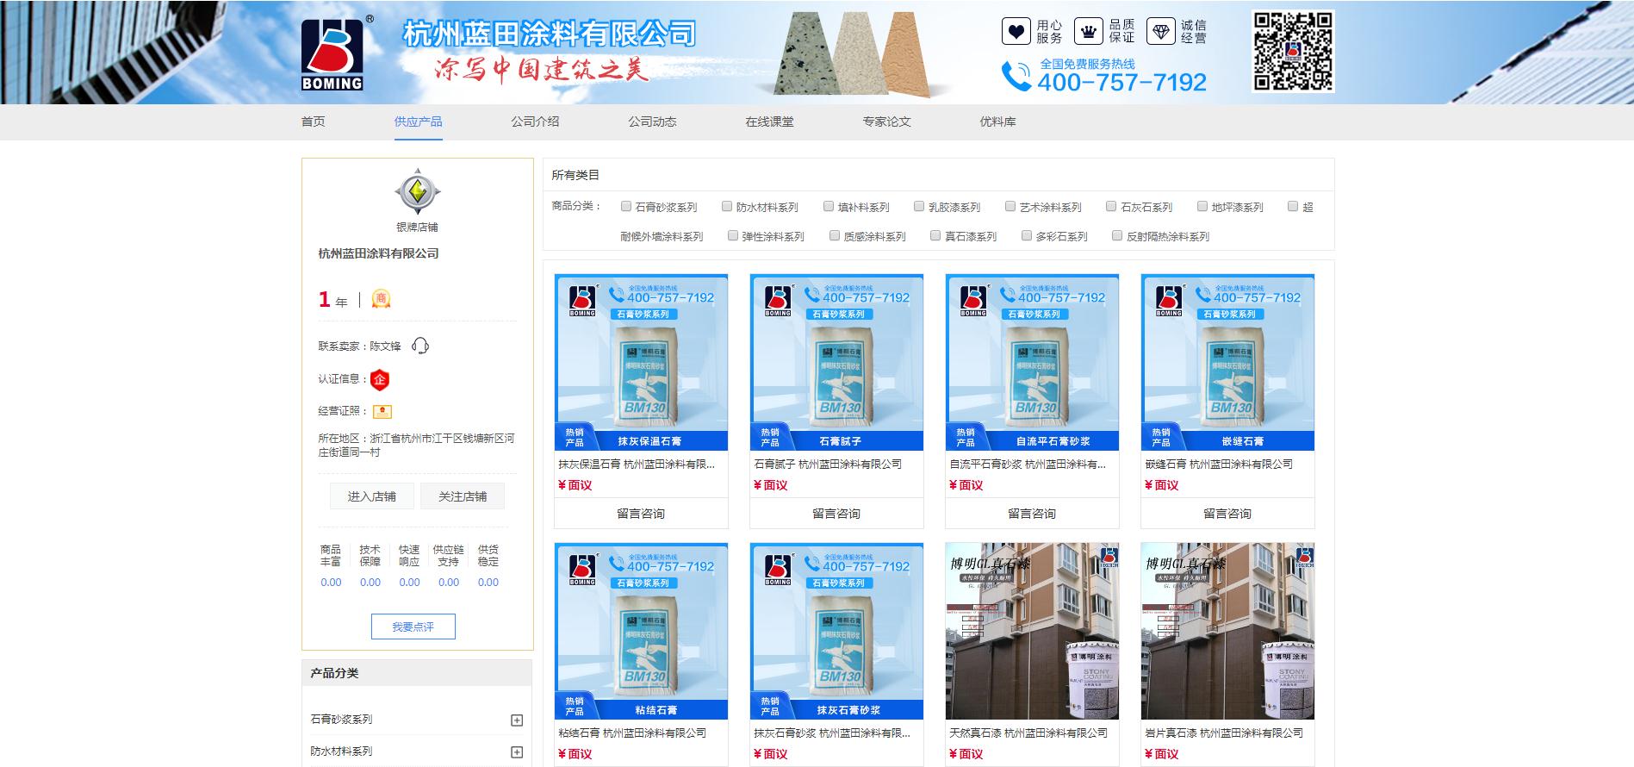
Task: Open the 自流平石膏砂浆 product image
Action: tap(1032, 363)
